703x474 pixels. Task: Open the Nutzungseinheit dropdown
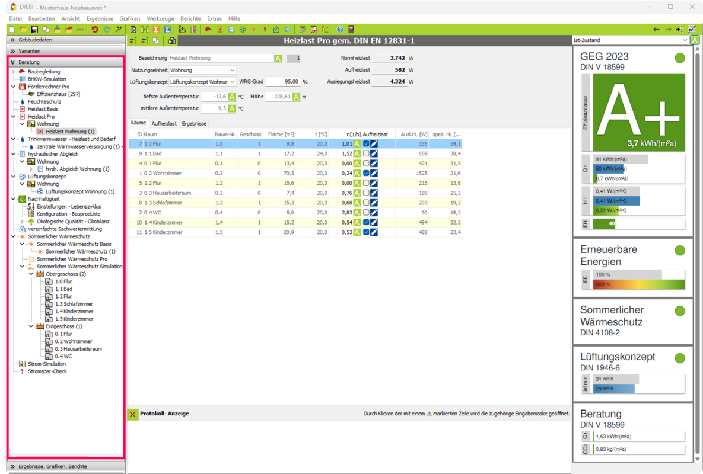pyautogui.click(x=202, y=70)
